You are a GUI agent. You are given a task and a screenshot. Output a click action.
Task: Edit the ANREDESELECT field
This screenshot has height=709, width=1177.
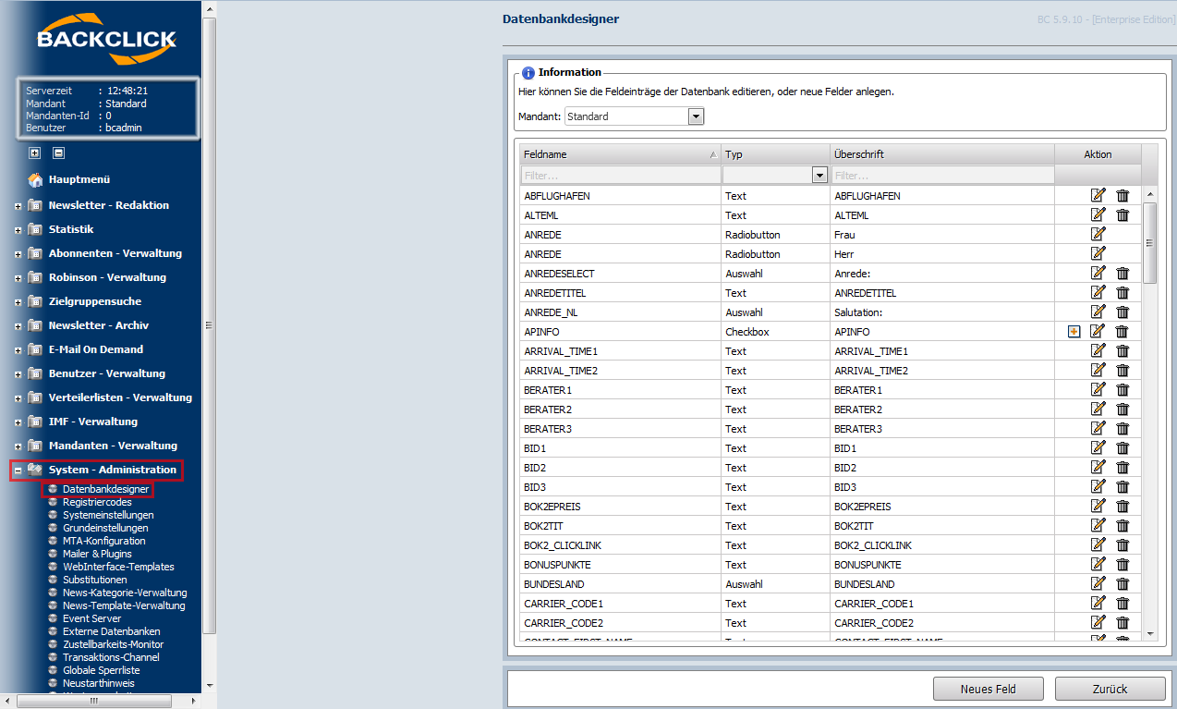coord(1098,273)
